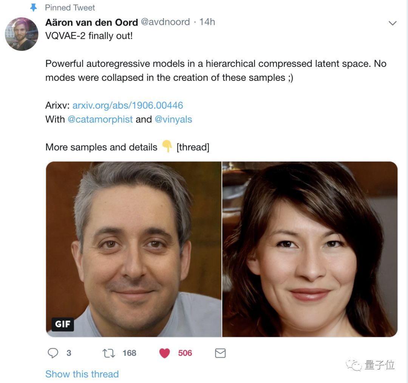
Task: Click the 506 likes count
Action: coord(185,353)
